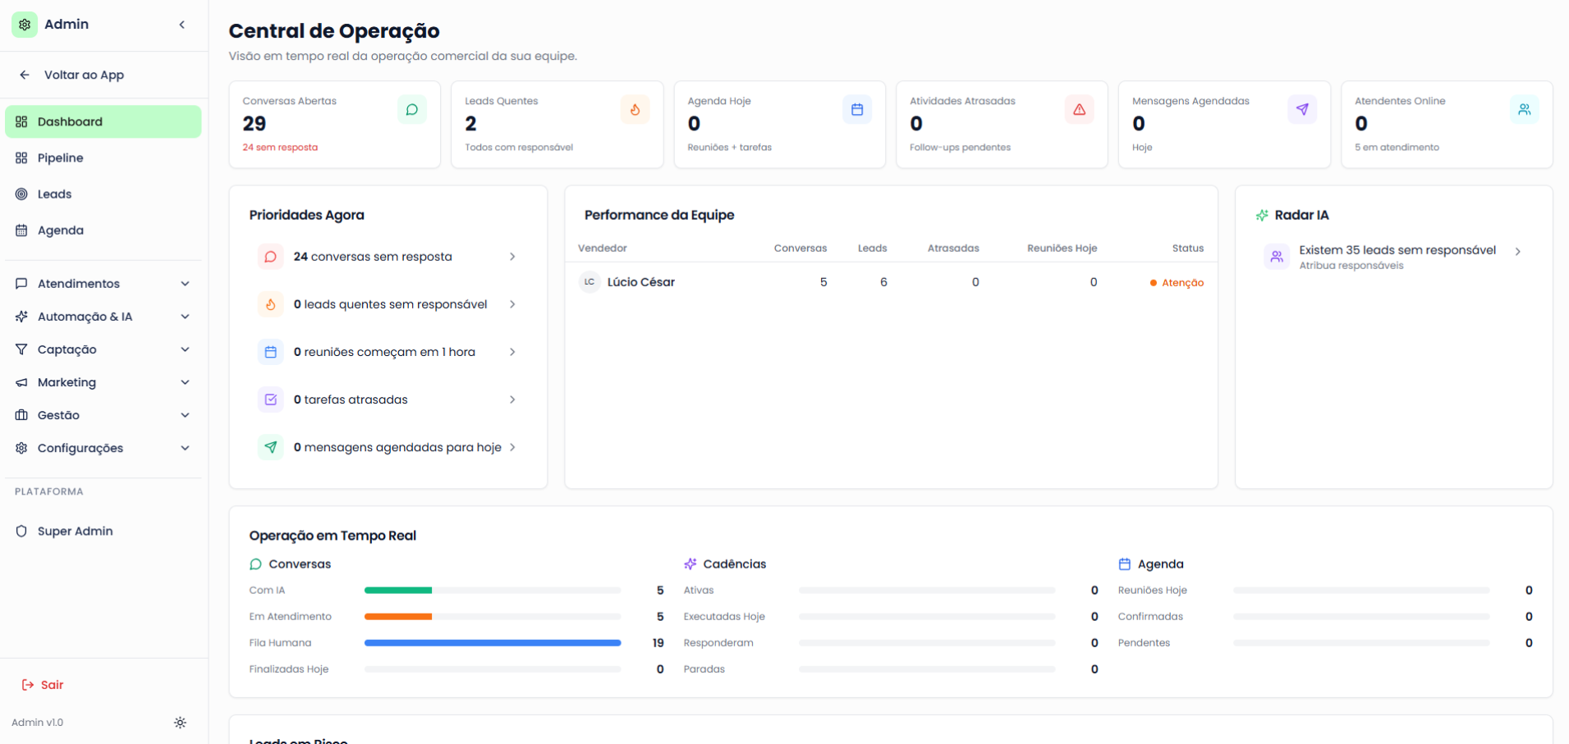1569x744 pixels.
Task: Click the Fila Humana blue progress bar
Action: coord(493,643)
